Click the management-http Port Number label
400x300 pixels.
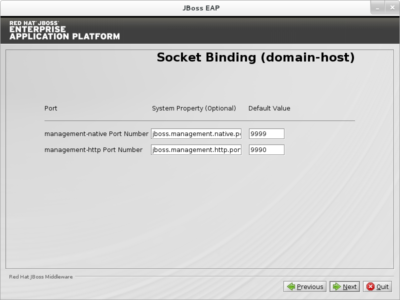click(93, 149)
